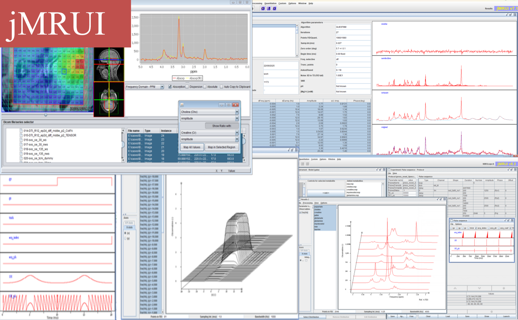Click the Java icon in ratio dialog
This screenshot has height=320, width=518.
182,105
